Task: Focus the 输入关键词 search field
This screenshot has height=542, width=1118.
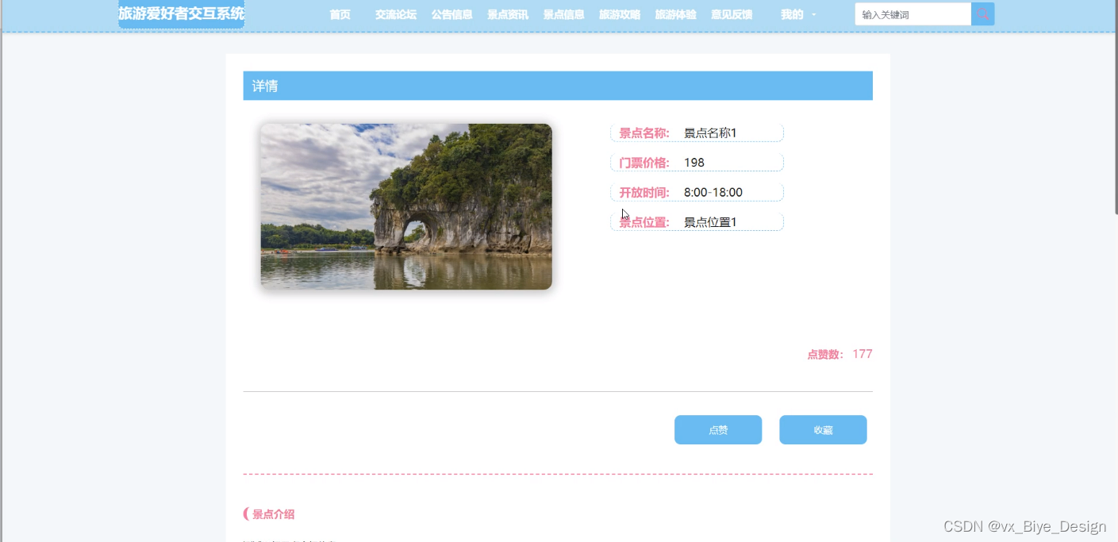Action: tap(913, 14)
